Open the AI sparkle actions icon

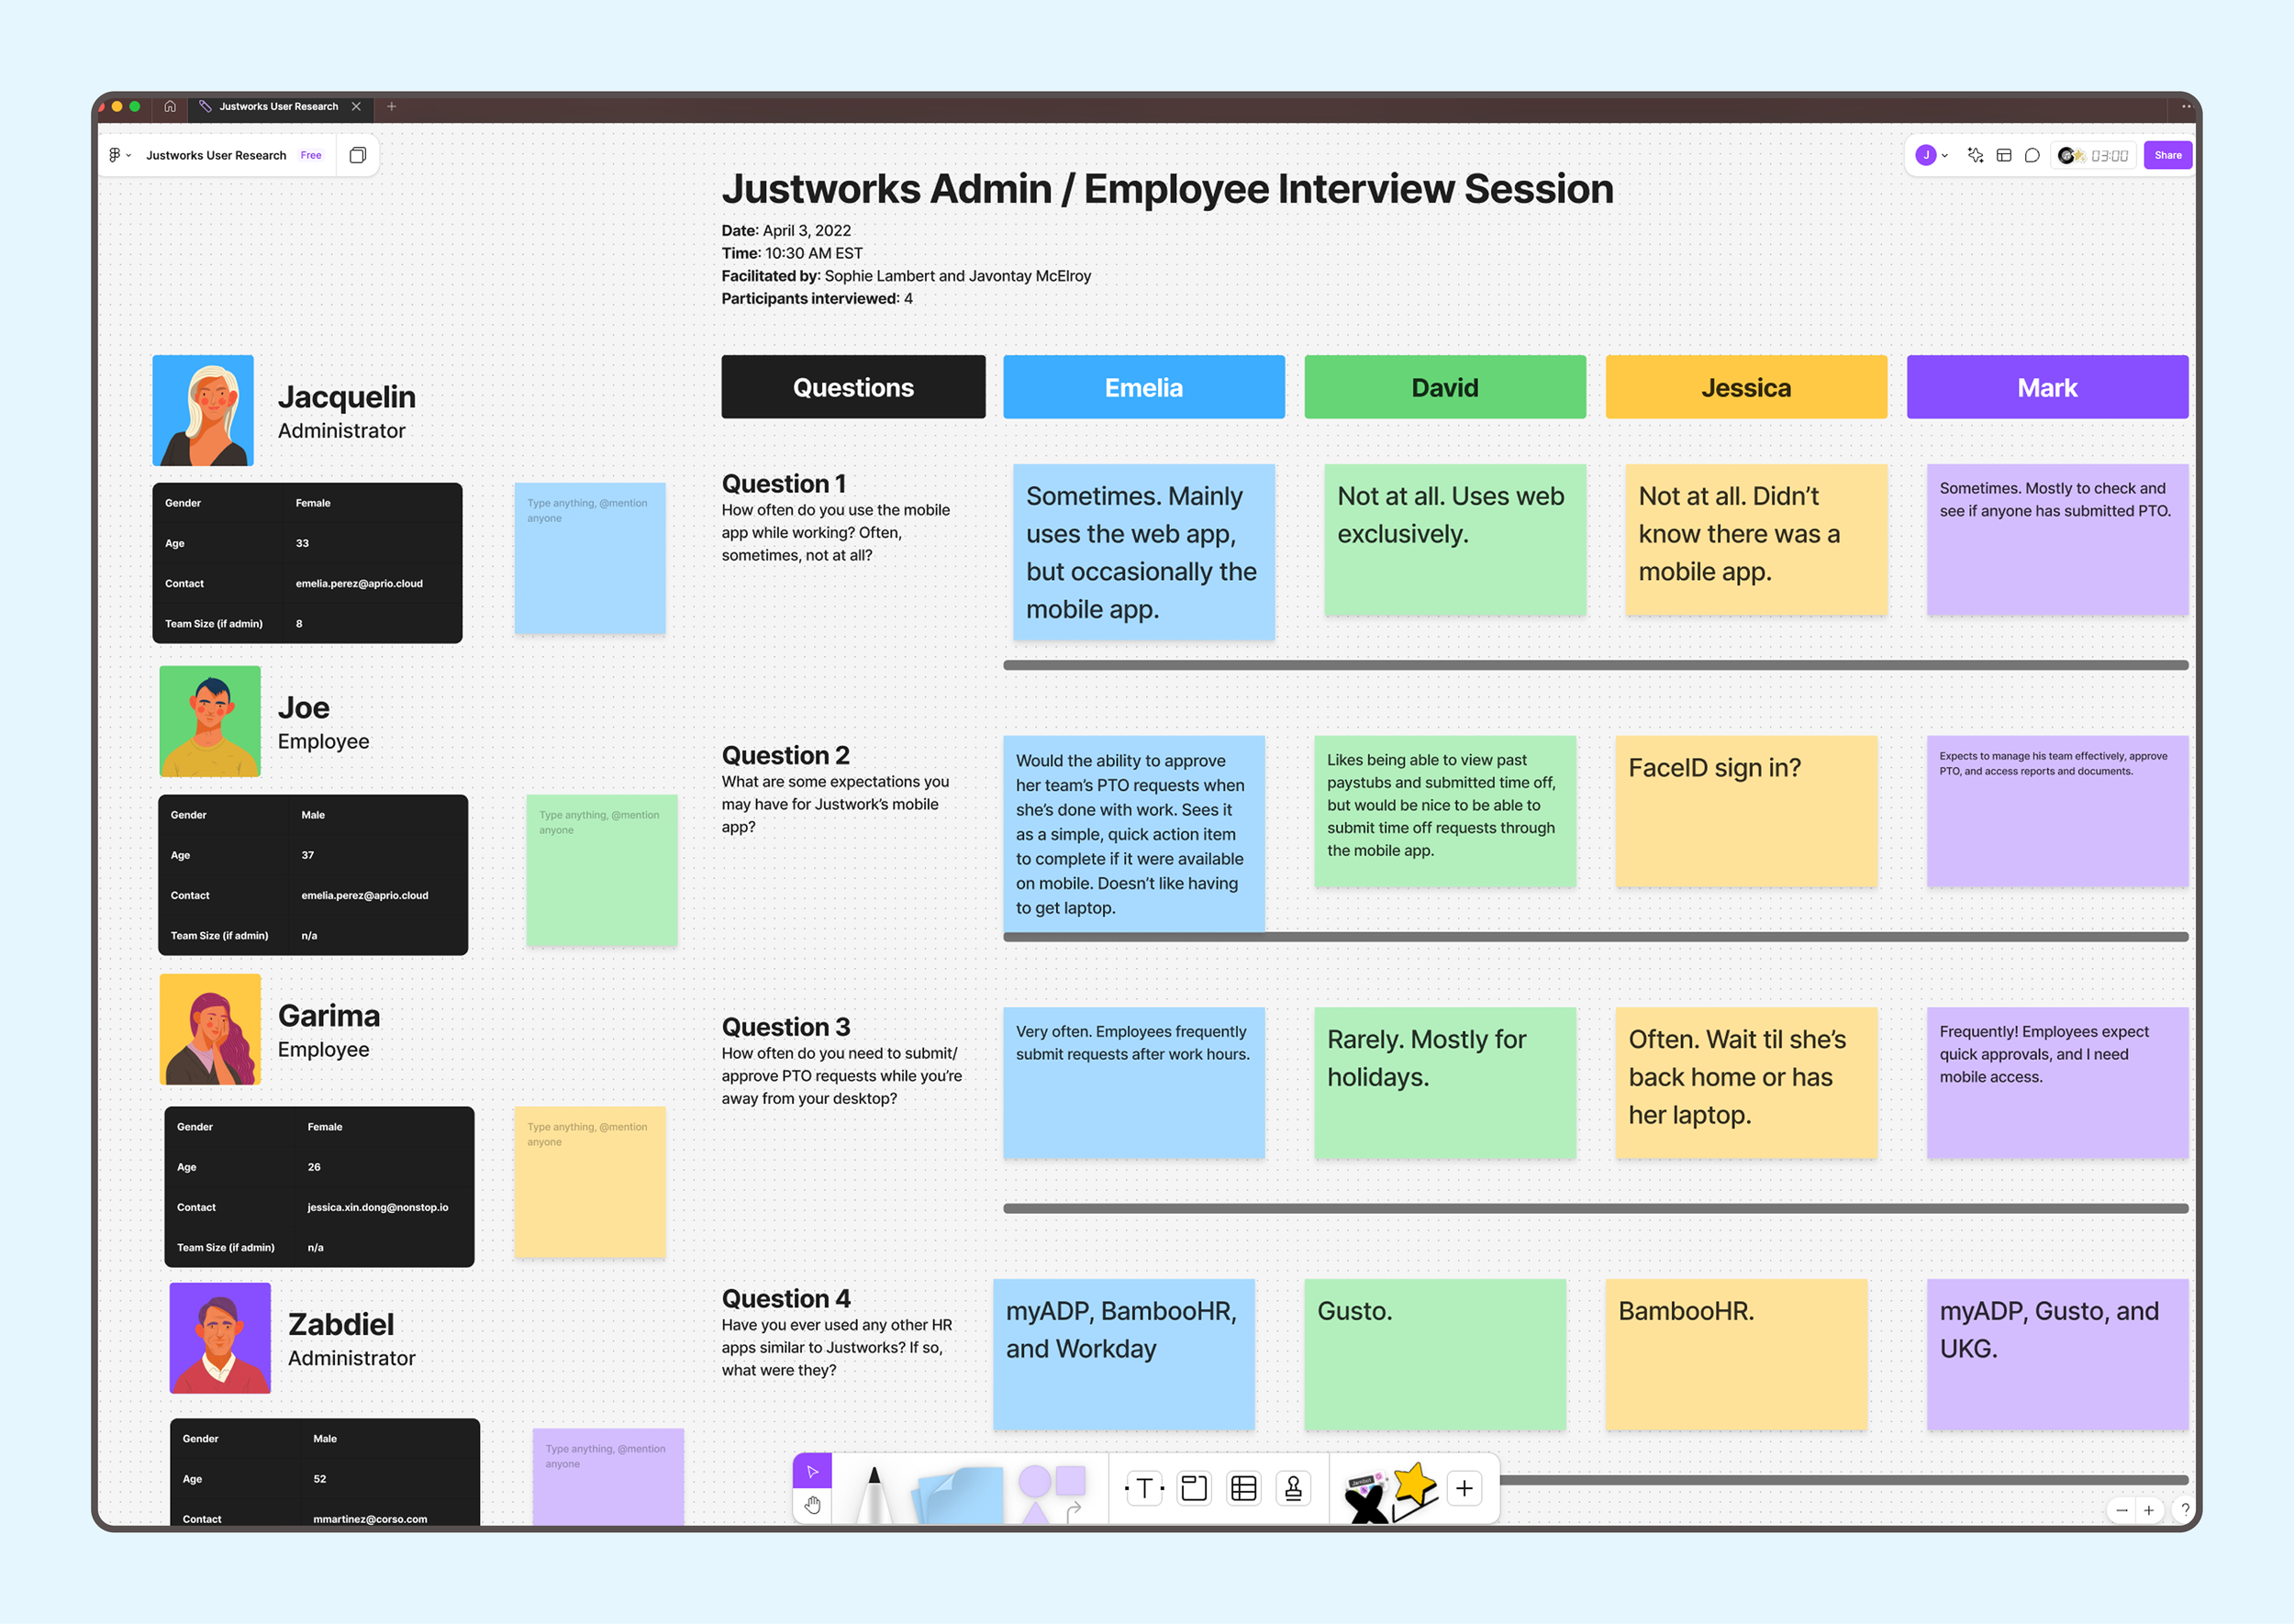(1975, 155)
